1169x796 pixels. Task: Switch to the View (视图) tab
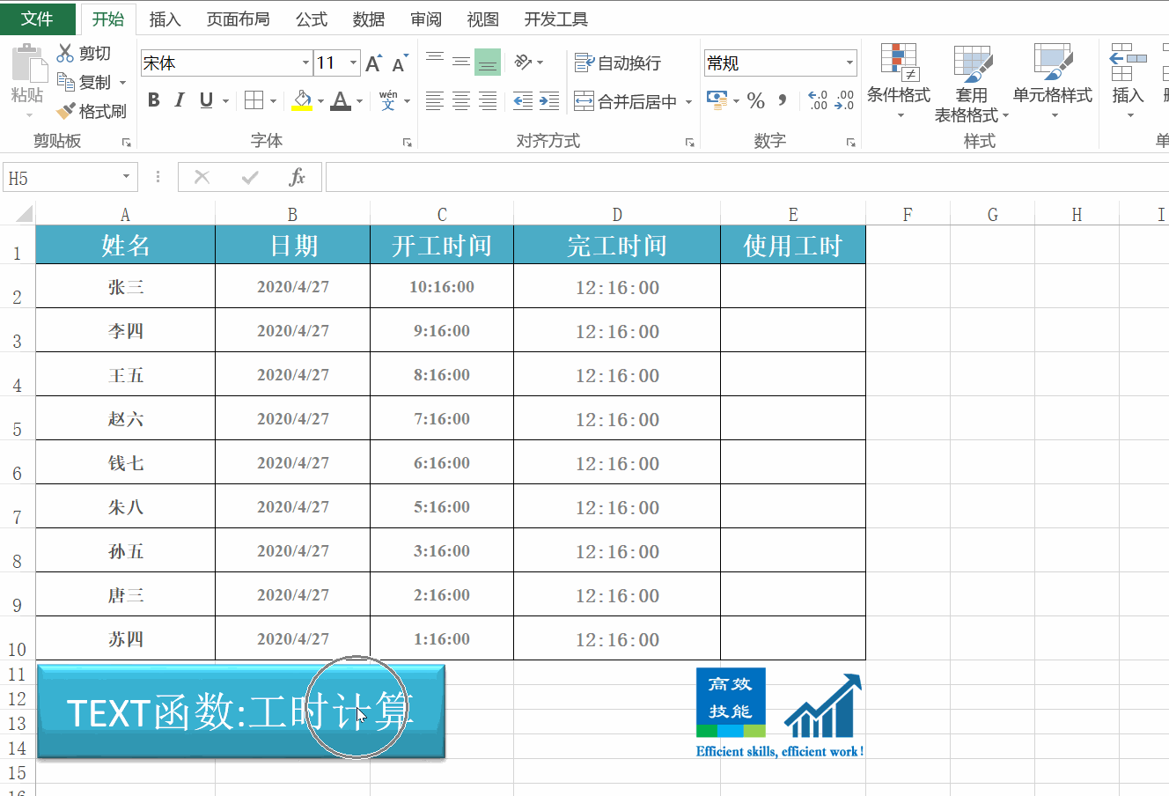(x=483, y=19)
